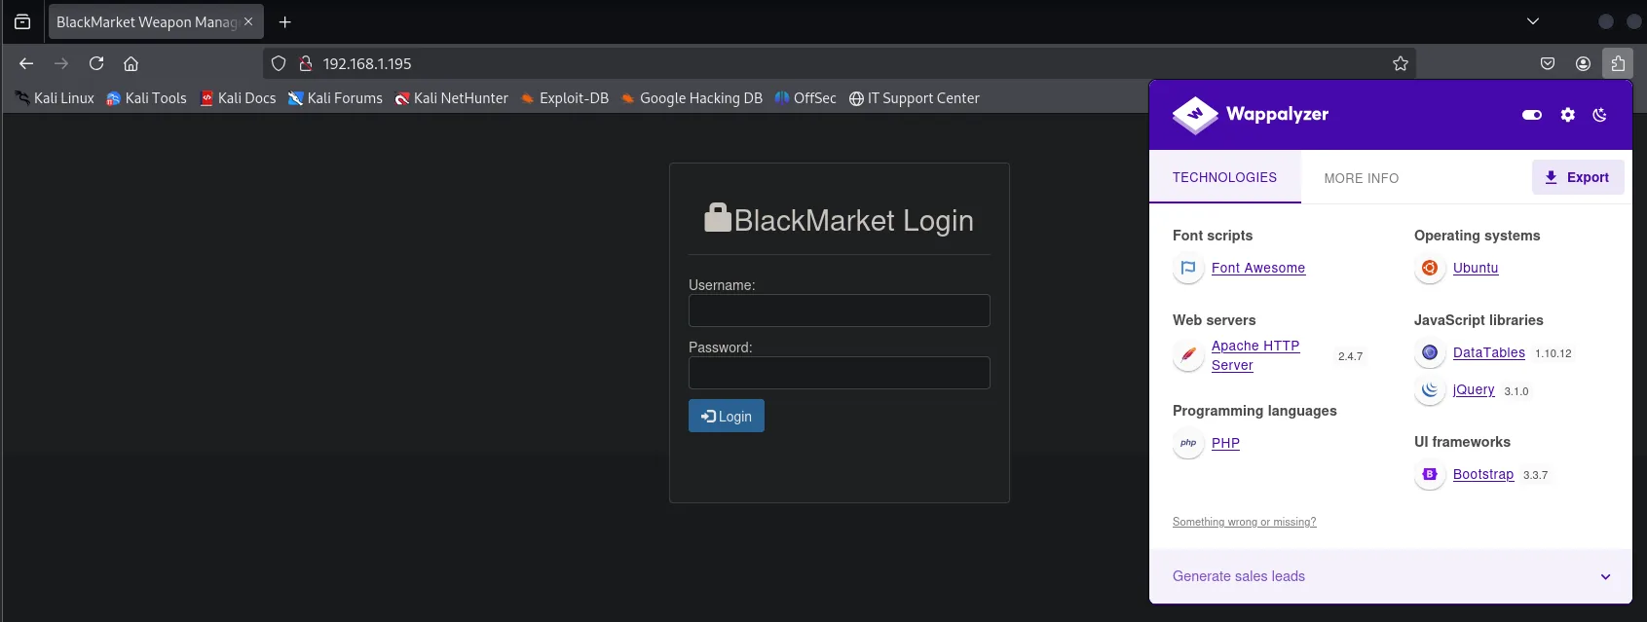
Task: Open the Ubuntu technology link
Action: coord(1476,268)
